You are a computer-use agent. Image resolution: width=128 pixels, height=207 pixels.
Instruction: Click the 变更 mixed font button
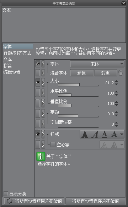pyautogui.click(x=106, y=73)
